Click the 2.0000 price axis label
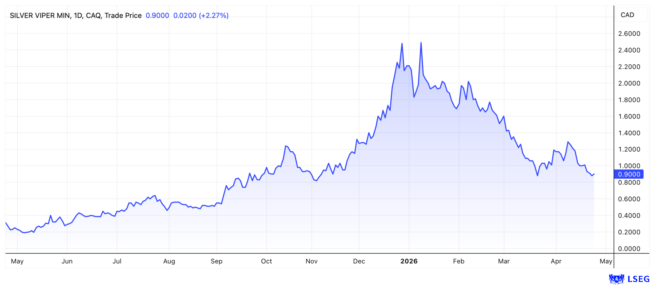 coord(629,83)
